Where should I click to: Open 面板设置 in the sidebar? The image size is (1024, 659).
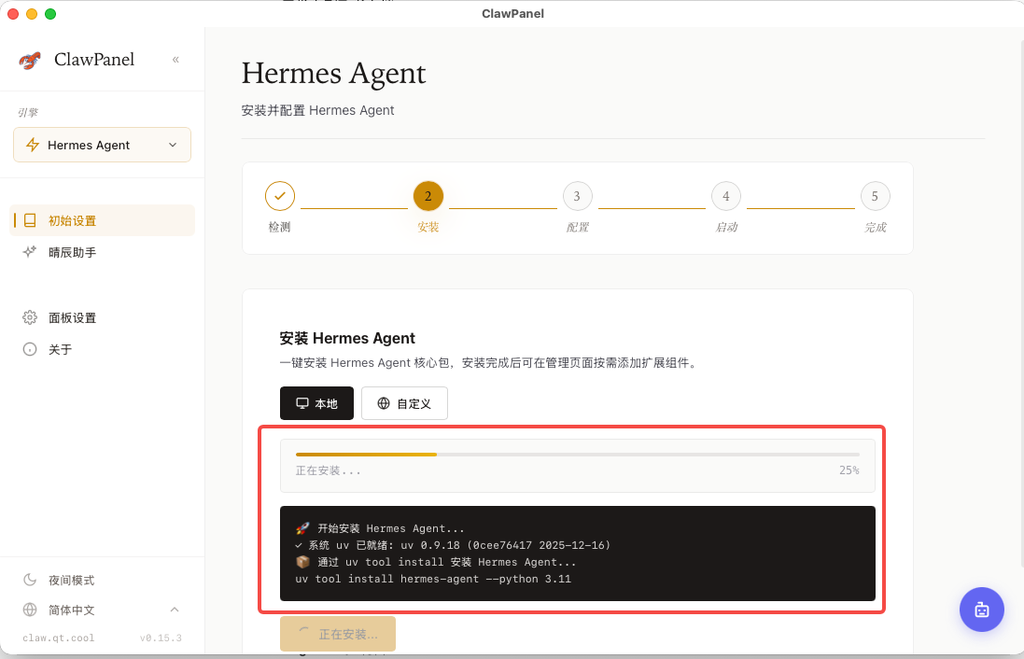[103, 318]
